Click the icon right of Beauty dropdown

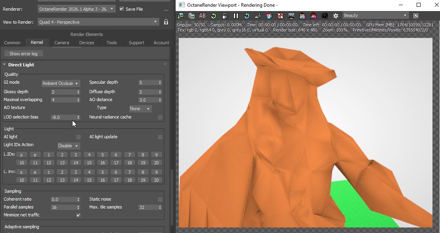click(416, 16)
